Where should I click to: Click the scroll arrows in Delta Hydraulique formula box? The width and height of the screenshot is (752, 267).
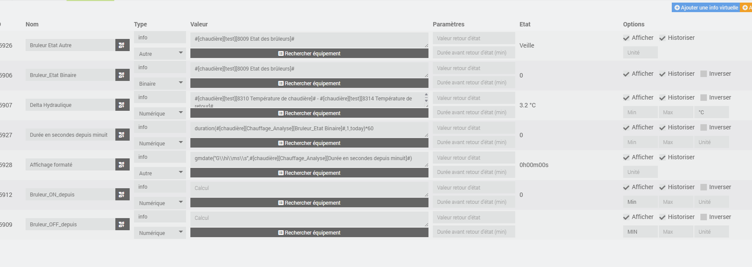(x=426, y=97)
